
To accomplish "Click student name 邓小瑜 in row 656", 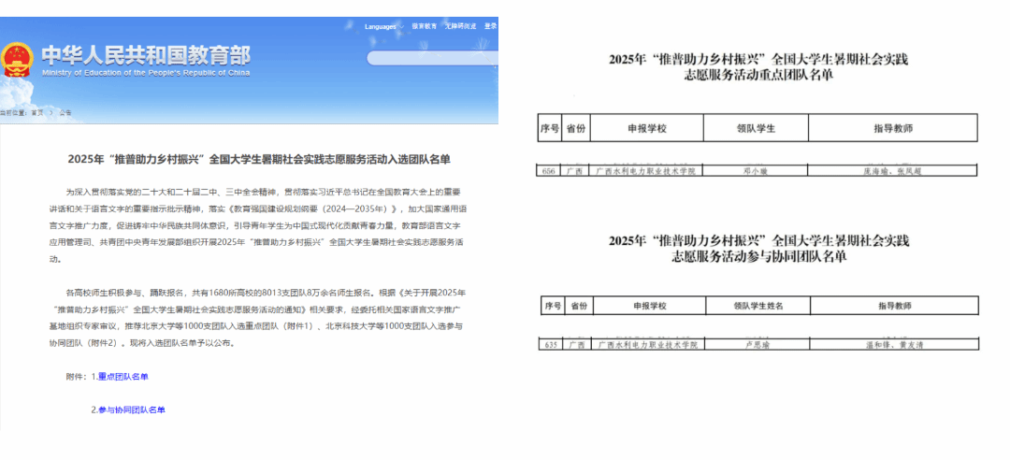I will pos(754,172).
